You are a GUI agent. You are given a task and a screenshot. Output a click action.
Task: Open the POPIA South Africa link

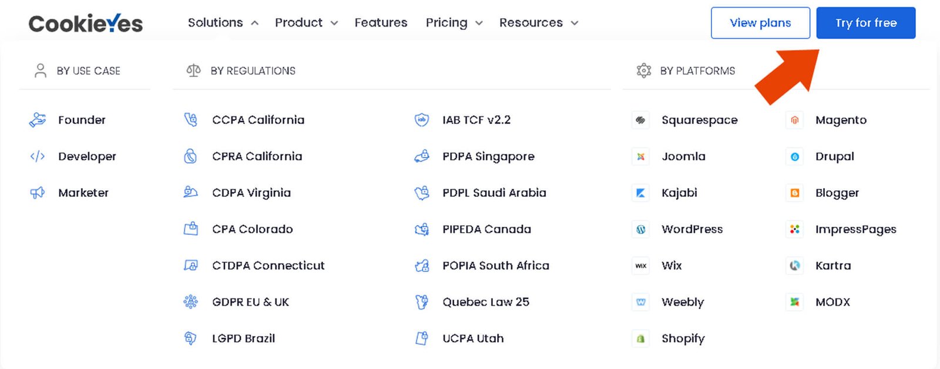point(496,266)
